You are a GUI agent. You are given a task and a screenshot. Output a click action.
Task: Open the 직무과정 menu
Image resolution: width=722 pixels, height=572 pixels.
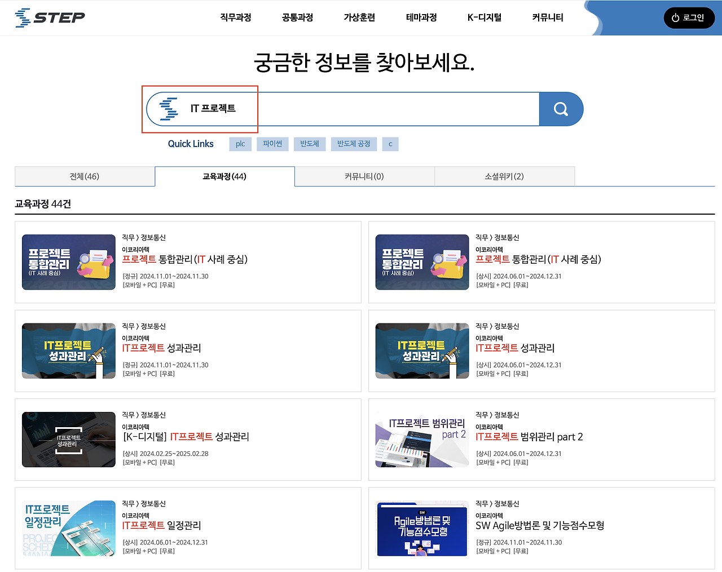point(235,17)
